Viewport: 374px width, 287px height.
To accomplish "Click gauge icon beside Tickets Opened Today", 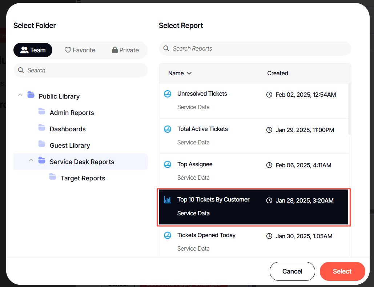I will click(x=167, y=235).
